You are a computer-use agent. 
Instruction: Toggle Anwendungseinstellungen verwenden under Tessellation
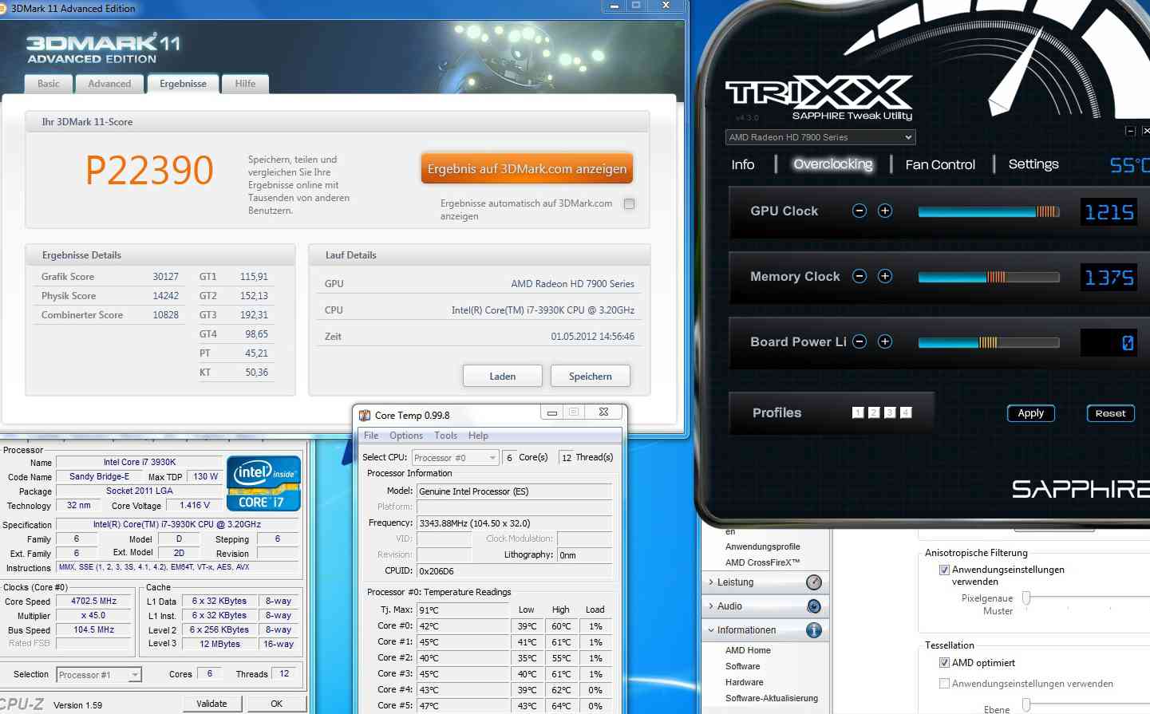(944, 684)
